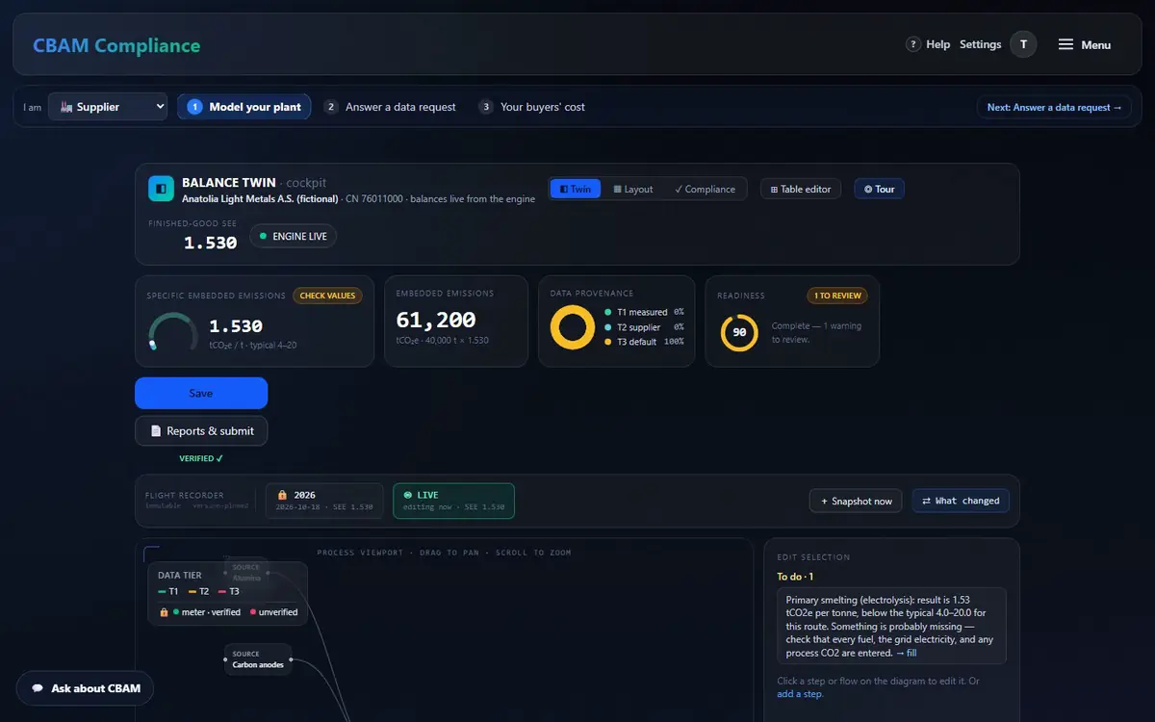Click the meter · verified legend entry
The height and width of the screenshot is (722, 1155).
tap(207, 612)
